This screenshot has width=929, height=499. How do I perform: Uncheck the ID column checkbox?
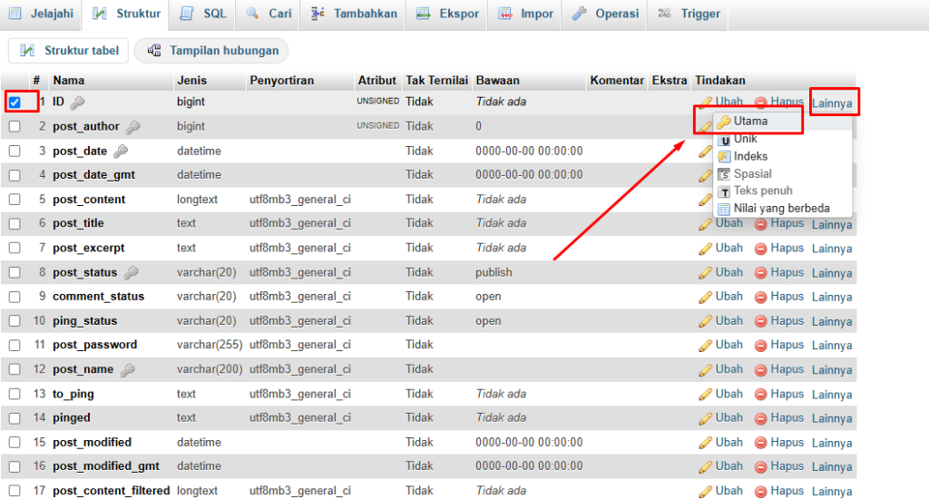point(15,102)
